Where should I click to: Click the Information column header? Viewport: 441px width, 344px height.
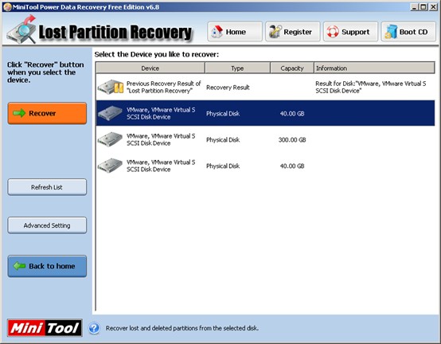(x=374, y=68)
